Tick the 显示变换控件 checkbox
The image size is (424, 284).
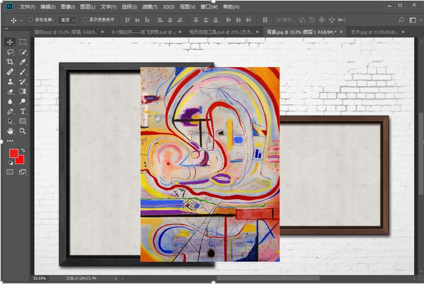pyautogui.click(x=85, y=20)
